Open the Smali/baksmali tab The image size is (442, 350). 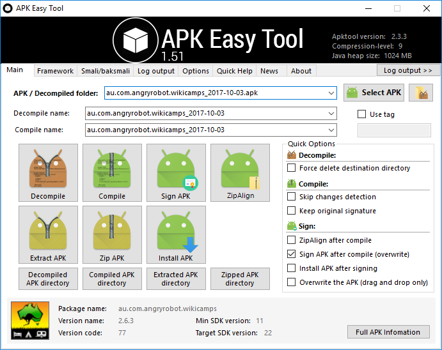[x=106, y=71]
